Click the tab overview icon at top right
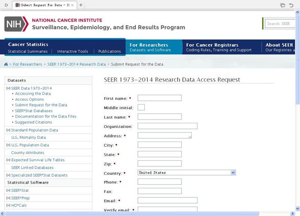The image size is (300, 216). coord(283,5)
